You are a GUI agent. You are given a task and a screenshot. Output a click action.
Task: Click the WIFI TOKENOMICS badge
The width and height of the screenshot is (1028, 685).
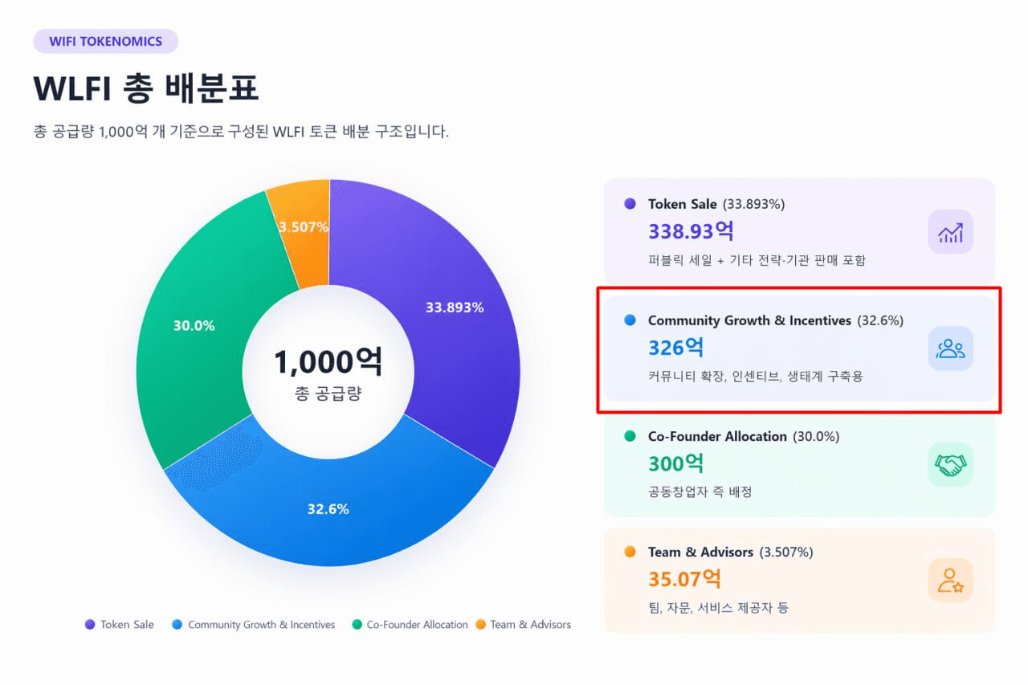pos(106,42)
